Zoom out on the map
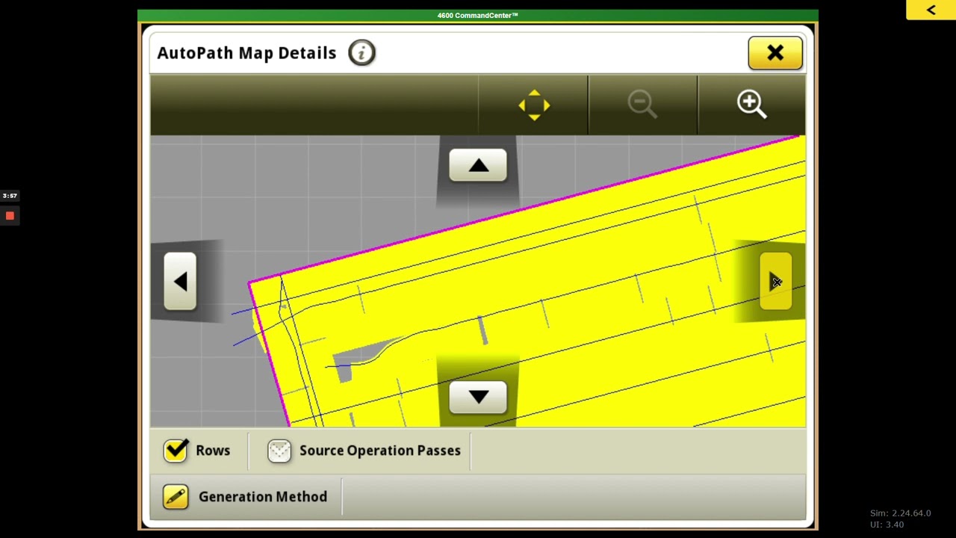 click(642, 105)
